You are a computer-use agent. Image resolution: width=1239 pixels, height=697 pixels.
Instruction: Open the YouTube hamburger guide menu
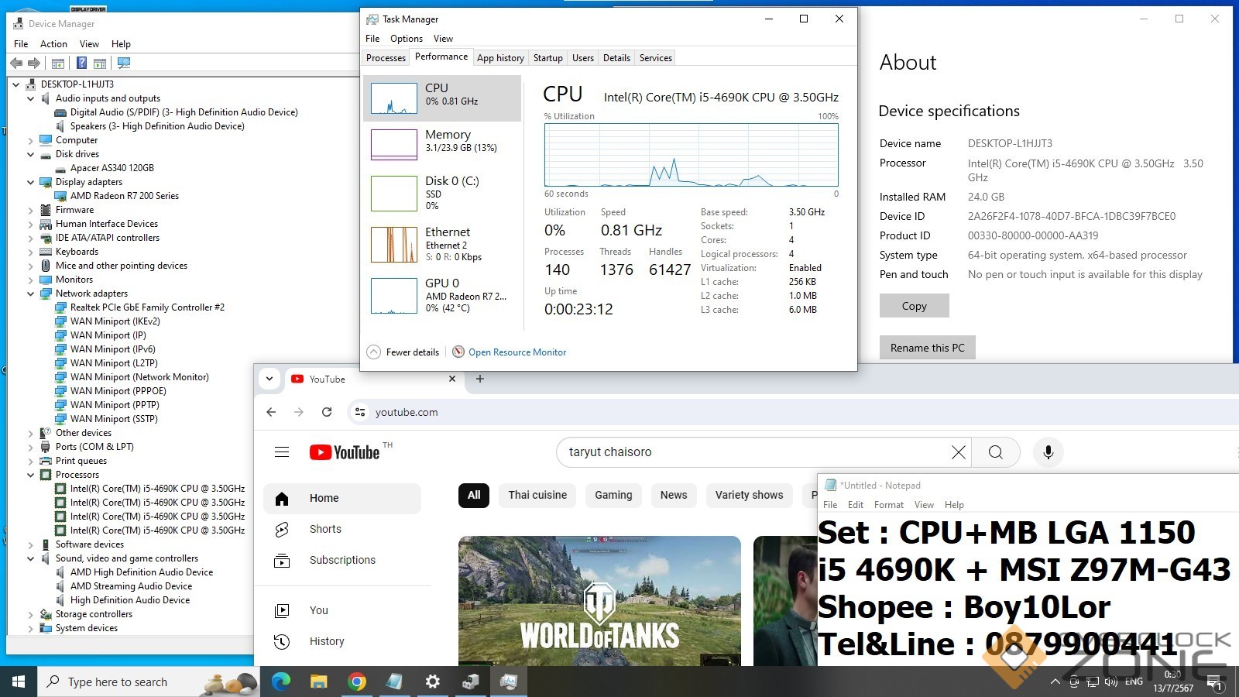(282, 452)
